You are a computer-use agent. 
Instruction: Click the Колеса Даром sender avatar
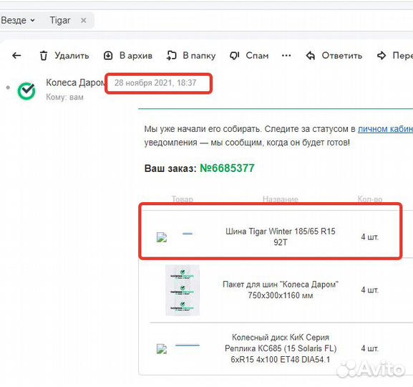pyautogui.click(x=26, y=91)
